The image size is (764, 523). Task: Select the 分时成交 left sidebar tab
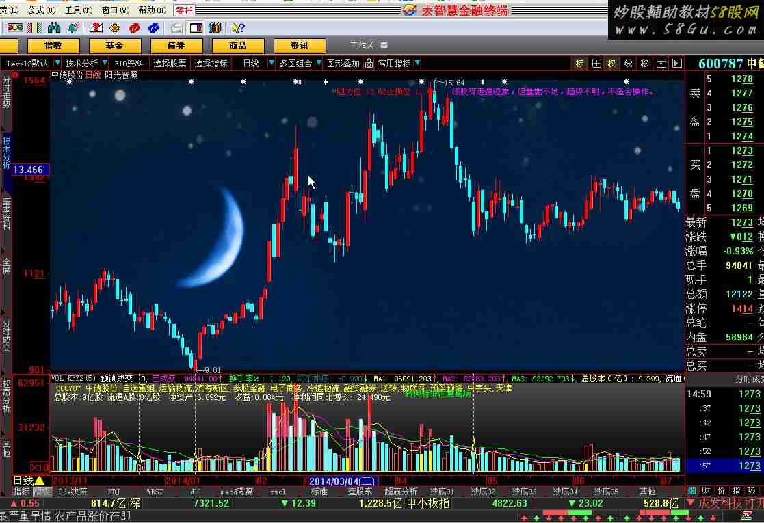coord(6,336)
